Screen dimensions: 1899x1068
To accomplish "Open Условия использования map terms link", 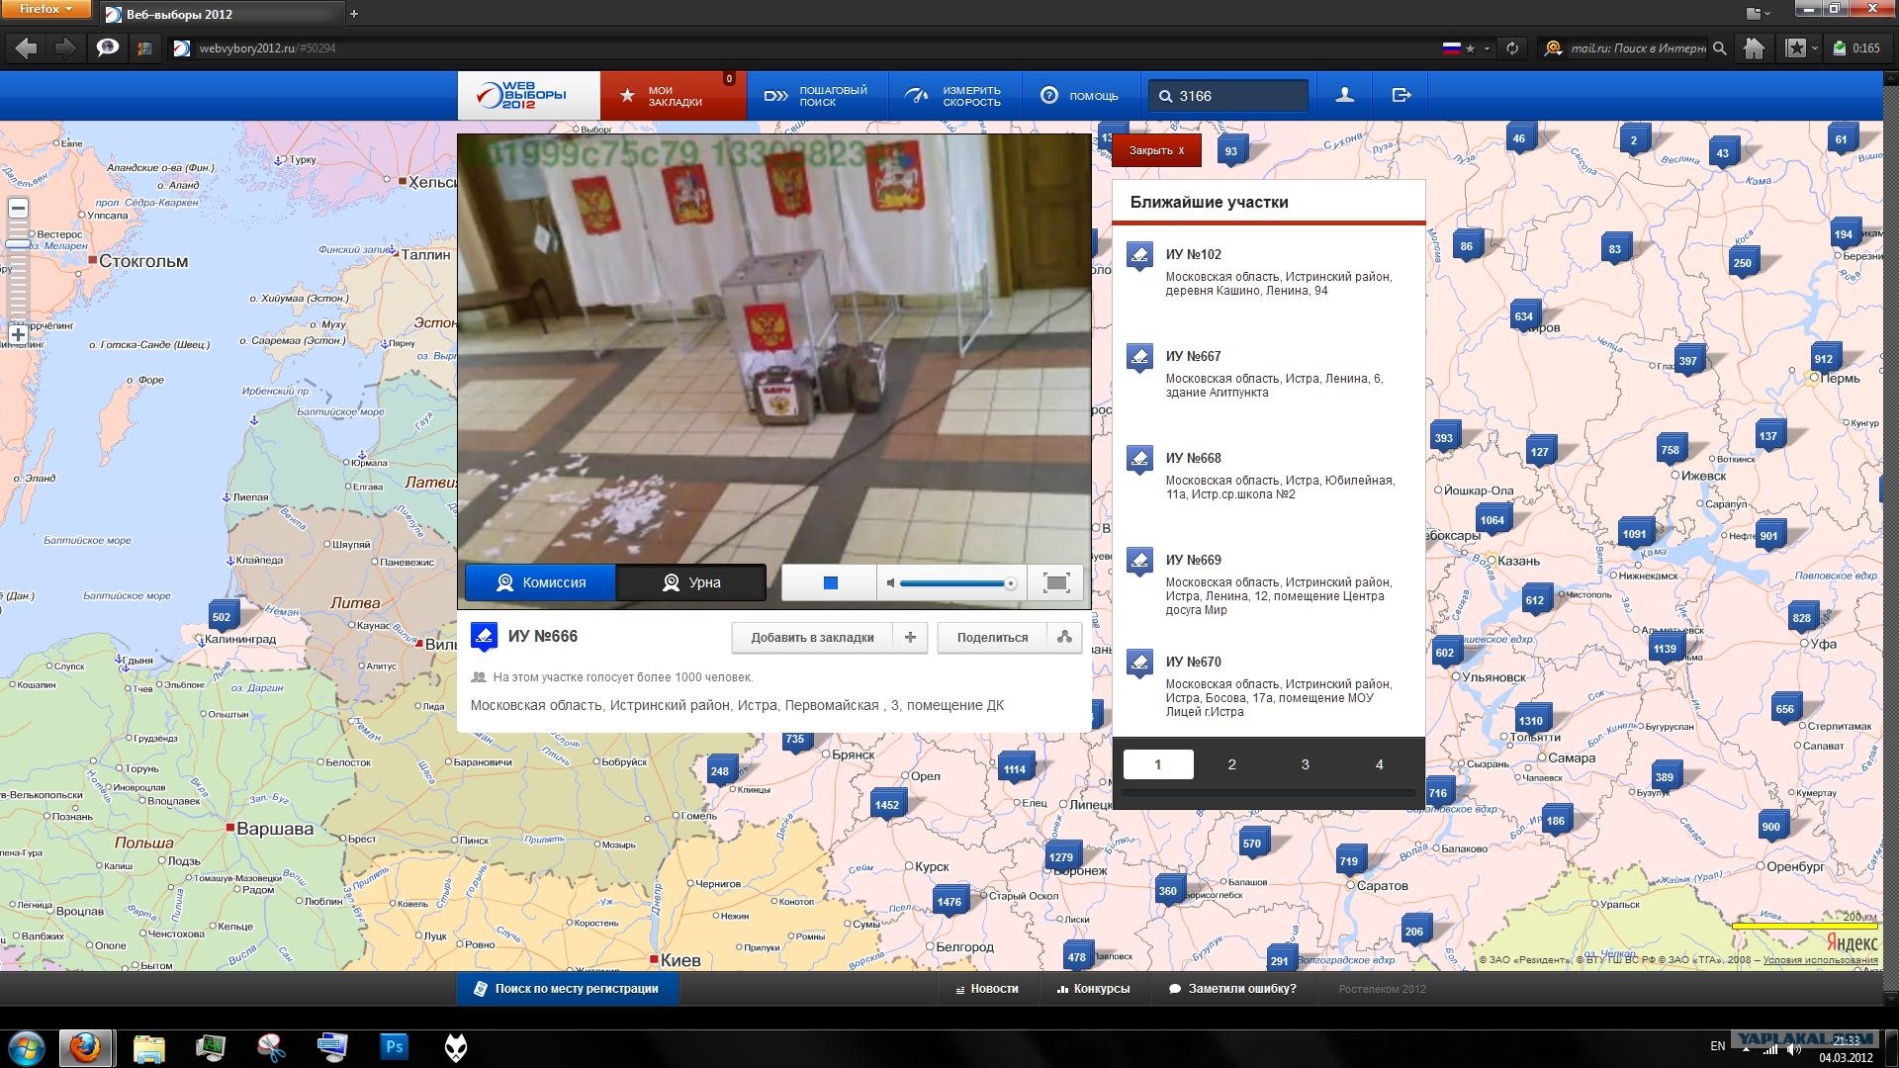I will pos(1820,960).
